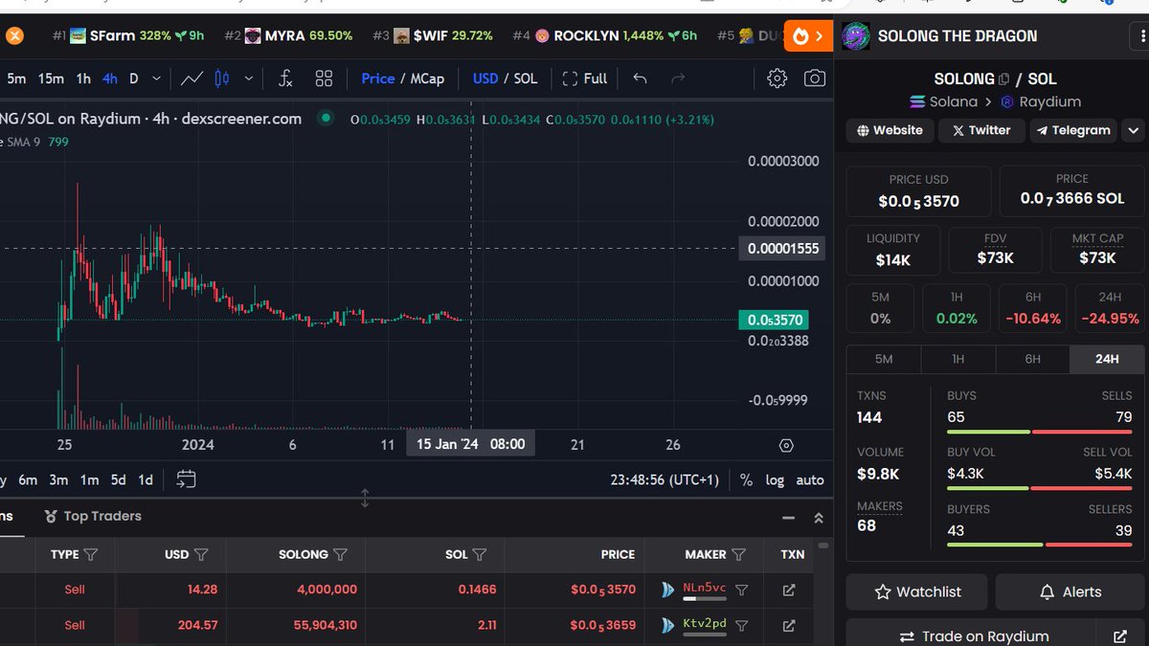
Task: Enter Full screen chart mode
Action: click(x=585, y=78)
